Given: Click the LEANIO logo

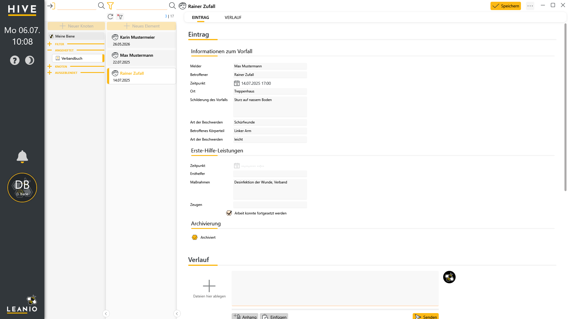Looking at the screenshot, I should tap(22, 304).
